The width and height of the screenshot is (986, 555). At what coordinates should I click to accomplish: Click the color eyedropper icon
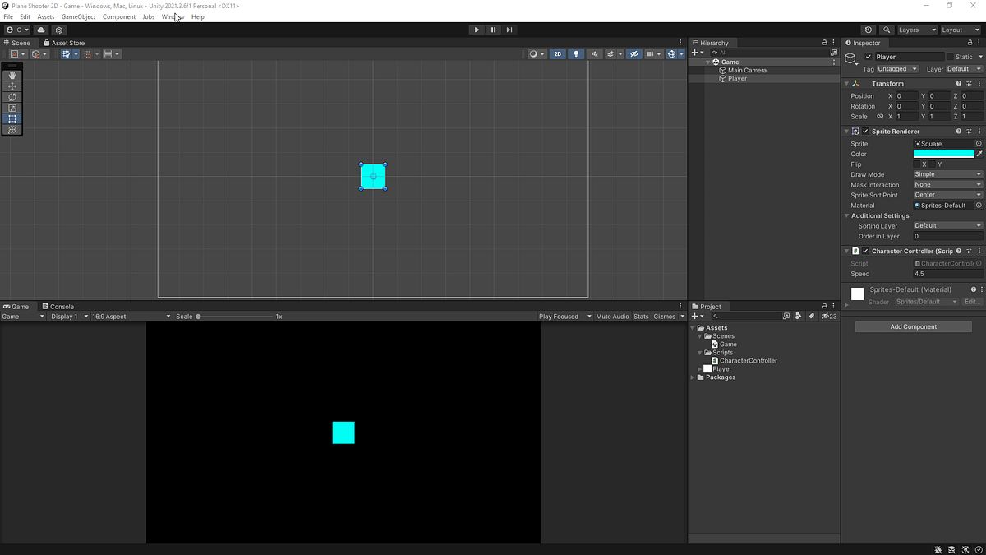(979, 154)
